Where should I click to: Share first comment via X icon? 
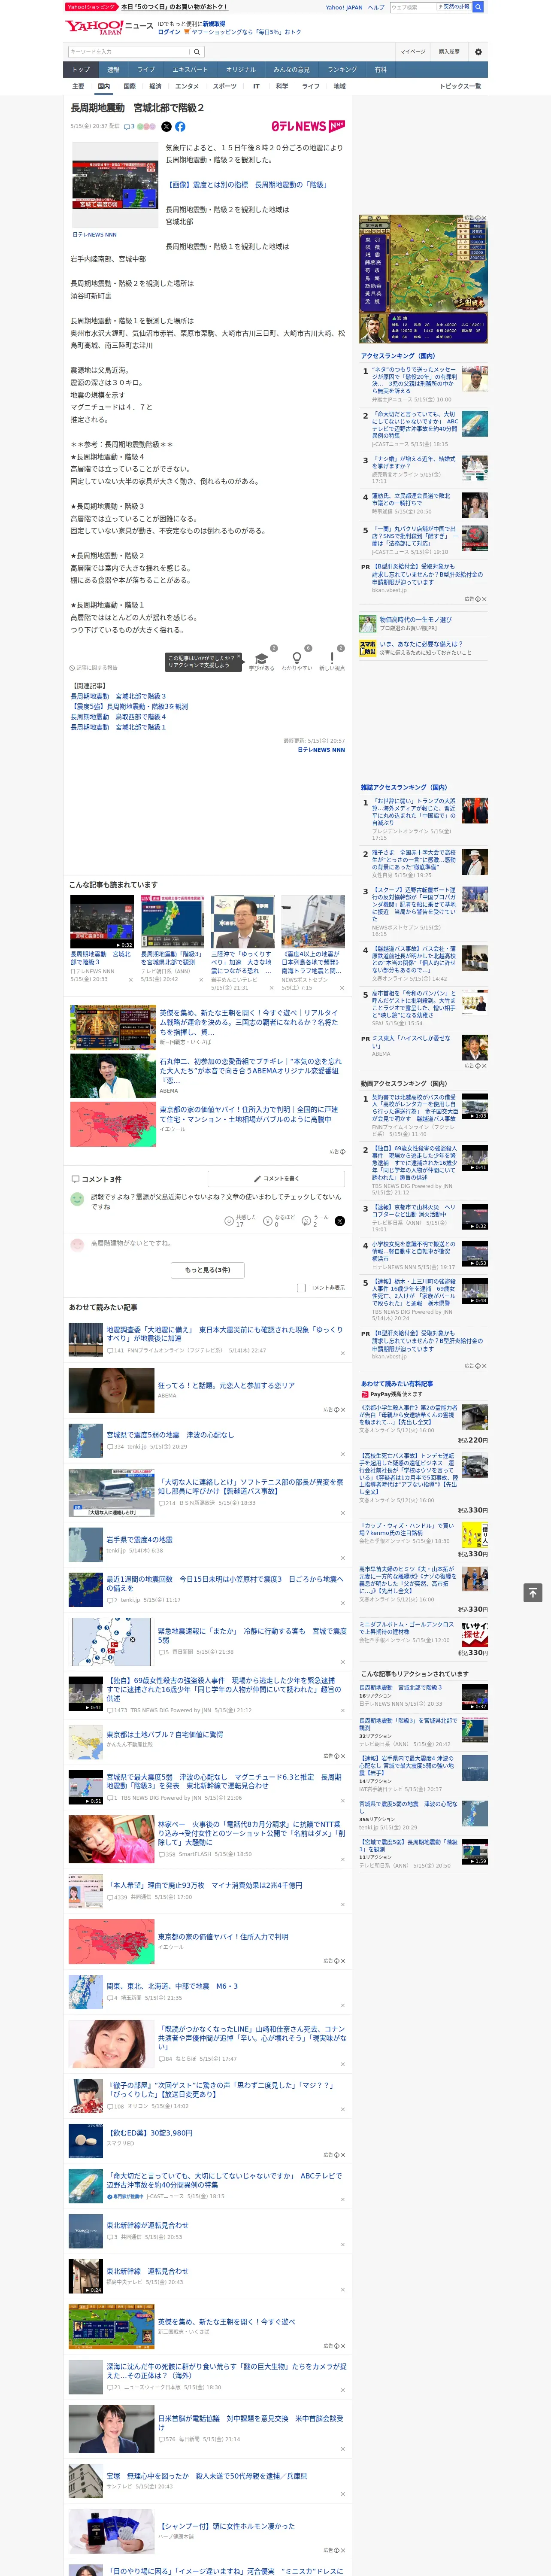[x=339, y=1220]
